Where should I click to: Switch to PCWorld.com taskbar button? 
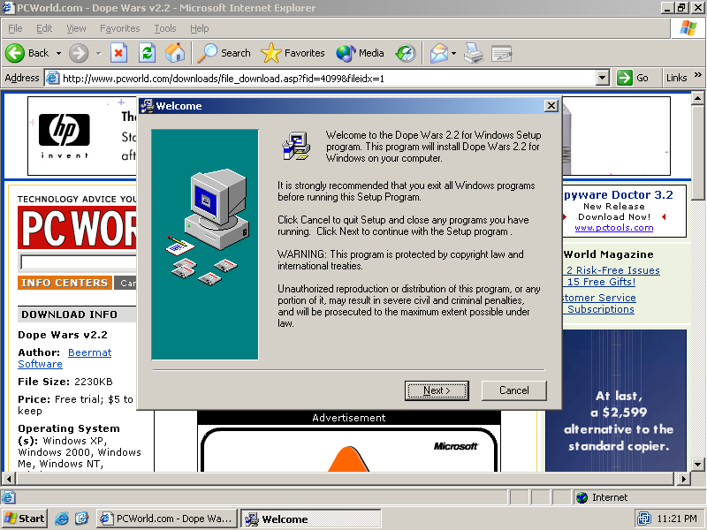(167, 519)
